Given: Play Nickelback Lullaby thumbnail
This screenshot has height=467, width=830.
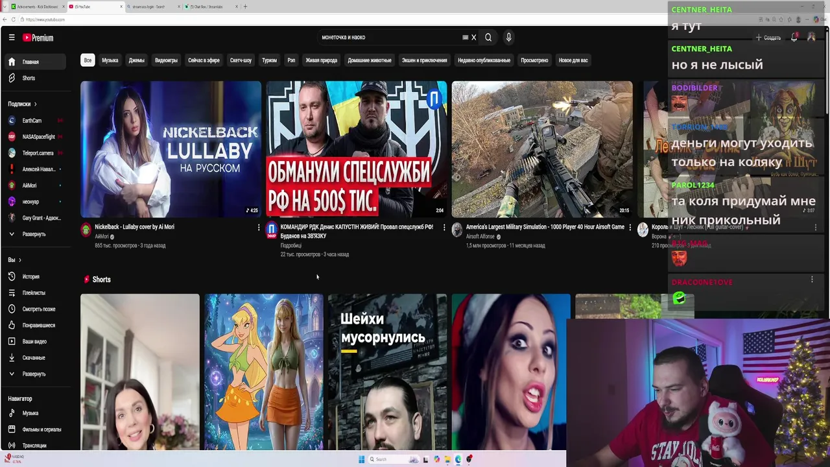Looking at the screenshot, I should click(x=171, y=149).
